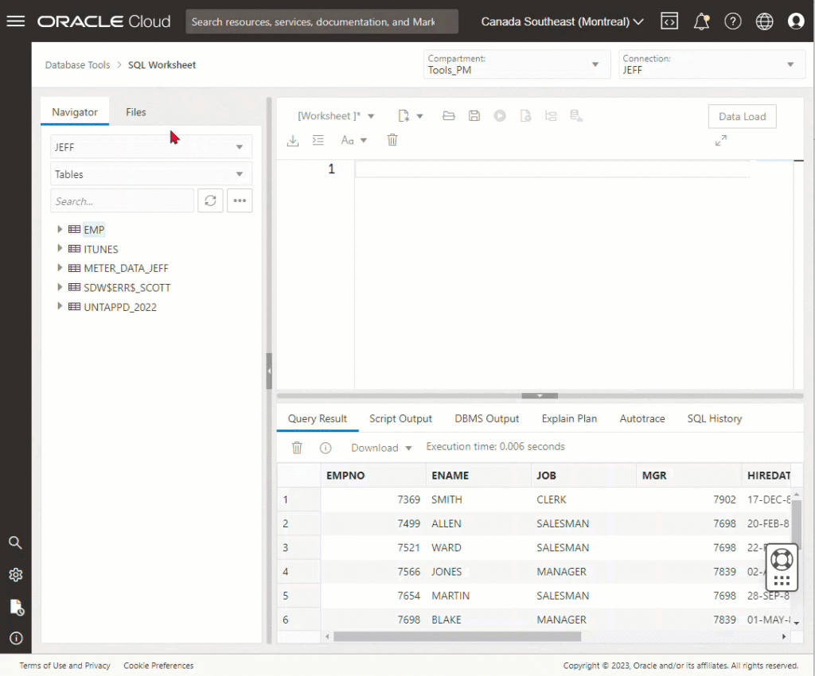This screenshot has height=676, width=815.
Task: Open the Developer Tools console icon
Action: tap(669, 21)
